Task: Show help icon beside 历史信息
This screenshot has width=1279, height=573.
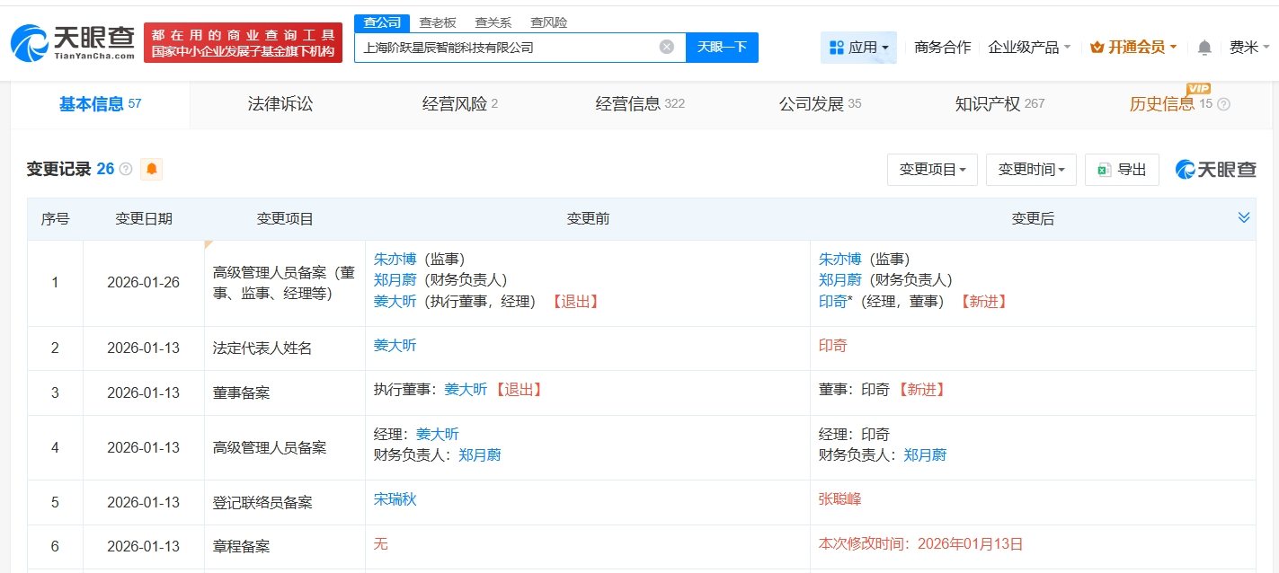Action: [x=1223, y=104]
